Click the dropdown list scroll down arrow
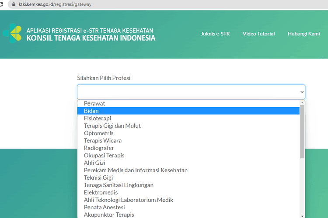328x218 pixels. [x=302, y=216]
